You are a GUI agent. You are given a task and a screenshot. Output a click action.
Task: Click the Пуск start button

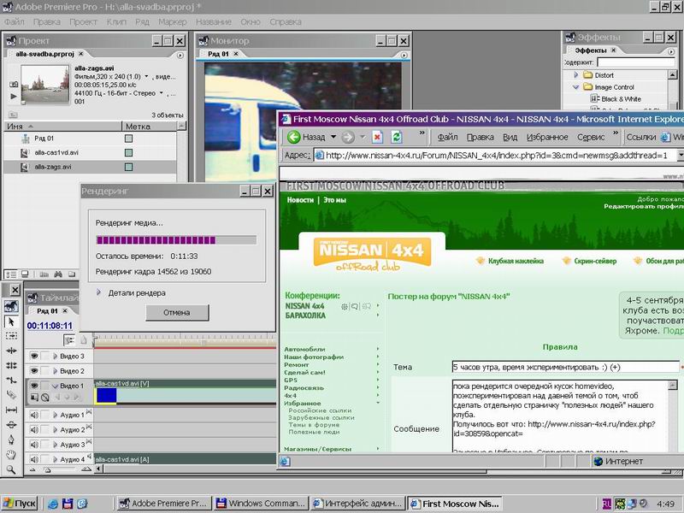(x=20, y=504)
